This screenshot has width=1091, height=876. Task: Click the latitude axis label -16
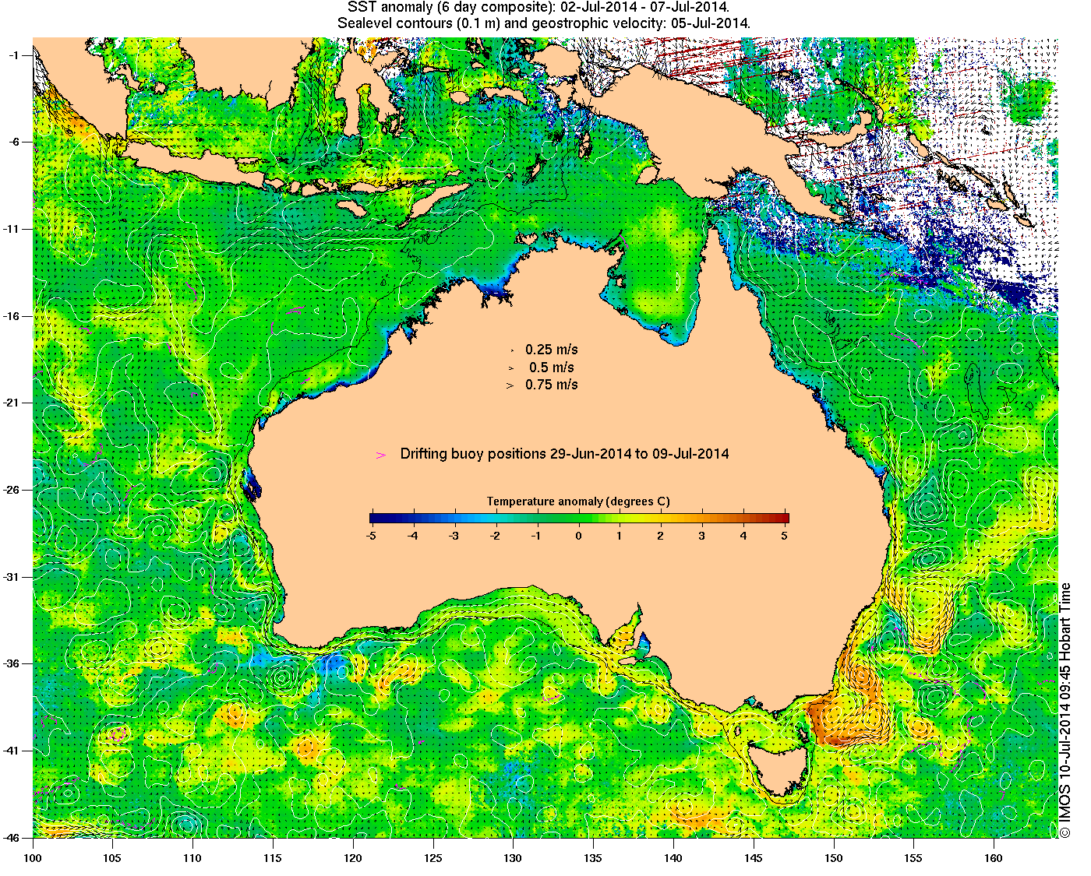pos(13,316)
